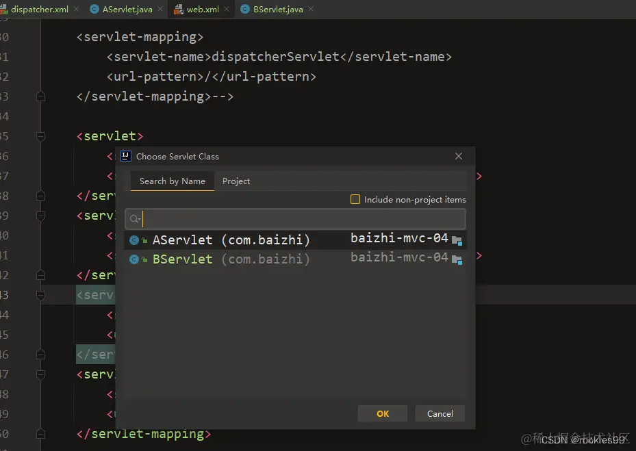The height and width of the screenshot is (451, 636).
Task: Cancel the Choose Servlet Class dialog
Action: (440, 413)
